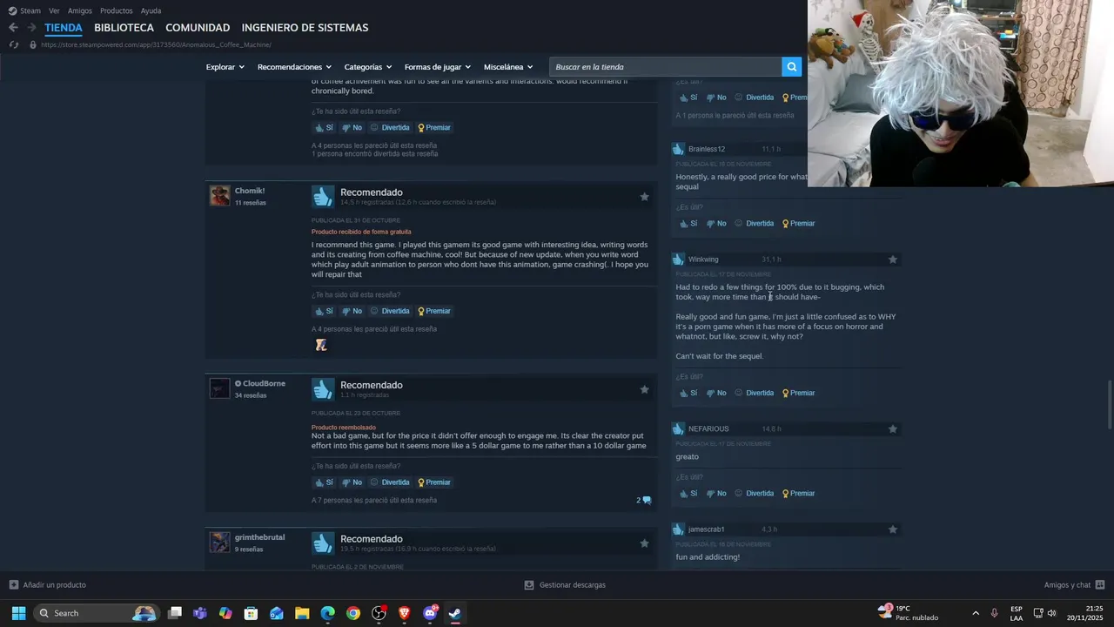Select the TIENDA tab
This screenshot has height=627, width=1114.
point(64,28)
